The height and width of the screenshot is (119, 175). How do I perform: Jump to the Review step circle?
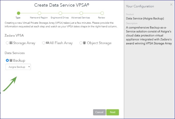pyautogui.click(x=102, y=13)
